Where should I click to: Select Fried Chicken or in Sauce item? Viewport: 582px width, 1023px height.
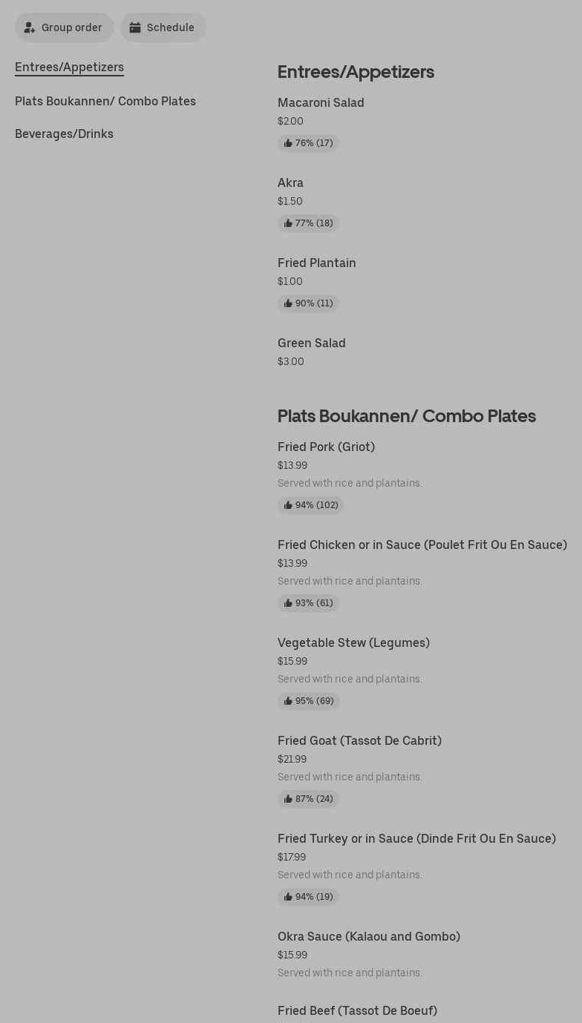[422, 545]
